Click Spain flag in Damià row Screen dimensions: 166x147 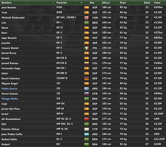87,58
